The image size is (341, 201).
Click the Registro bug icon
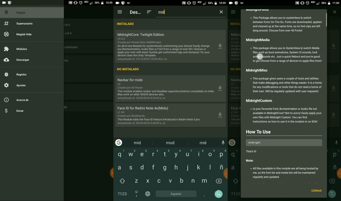(x=6, y=75)
